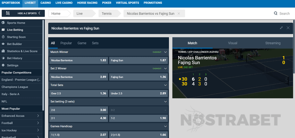Image resolution: width=295 pixels, height=138 pixels.
Task: Click the Bet History icon
Action: [3, 58]
